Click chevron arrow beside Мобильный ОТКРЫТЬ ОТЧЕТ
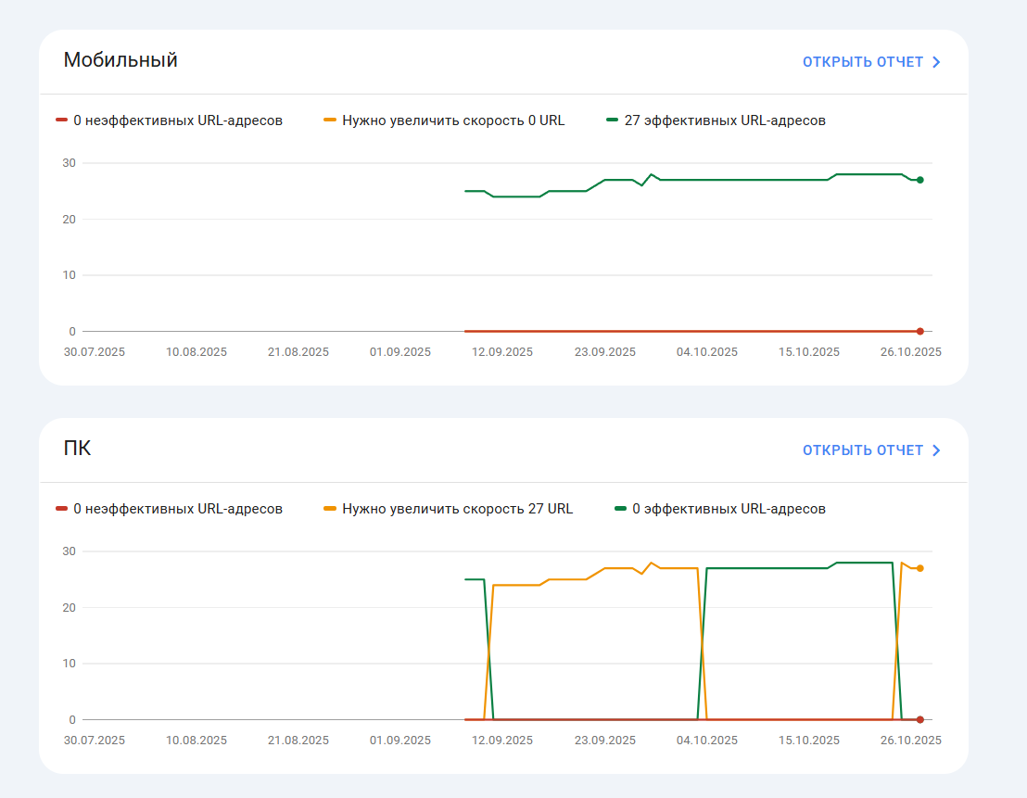Screen dimensions: 1027x798 (936, 62)
